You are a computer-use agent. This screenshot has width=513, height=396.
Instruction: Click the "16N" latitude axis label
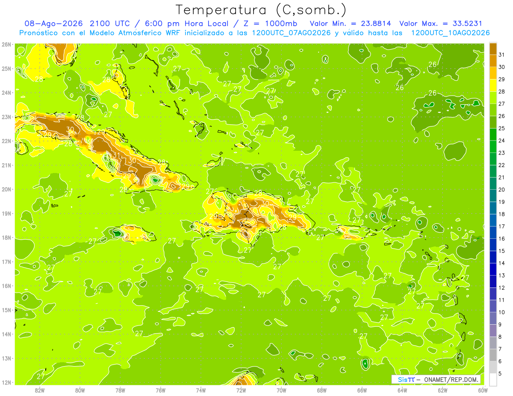tap(7, 286)
